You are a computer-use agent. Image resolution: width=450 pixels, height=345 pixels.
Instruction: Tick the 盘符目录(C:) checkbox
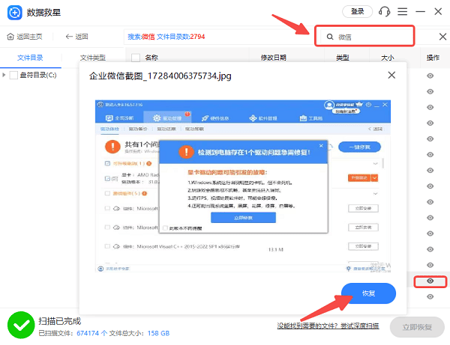pos(14,75)
